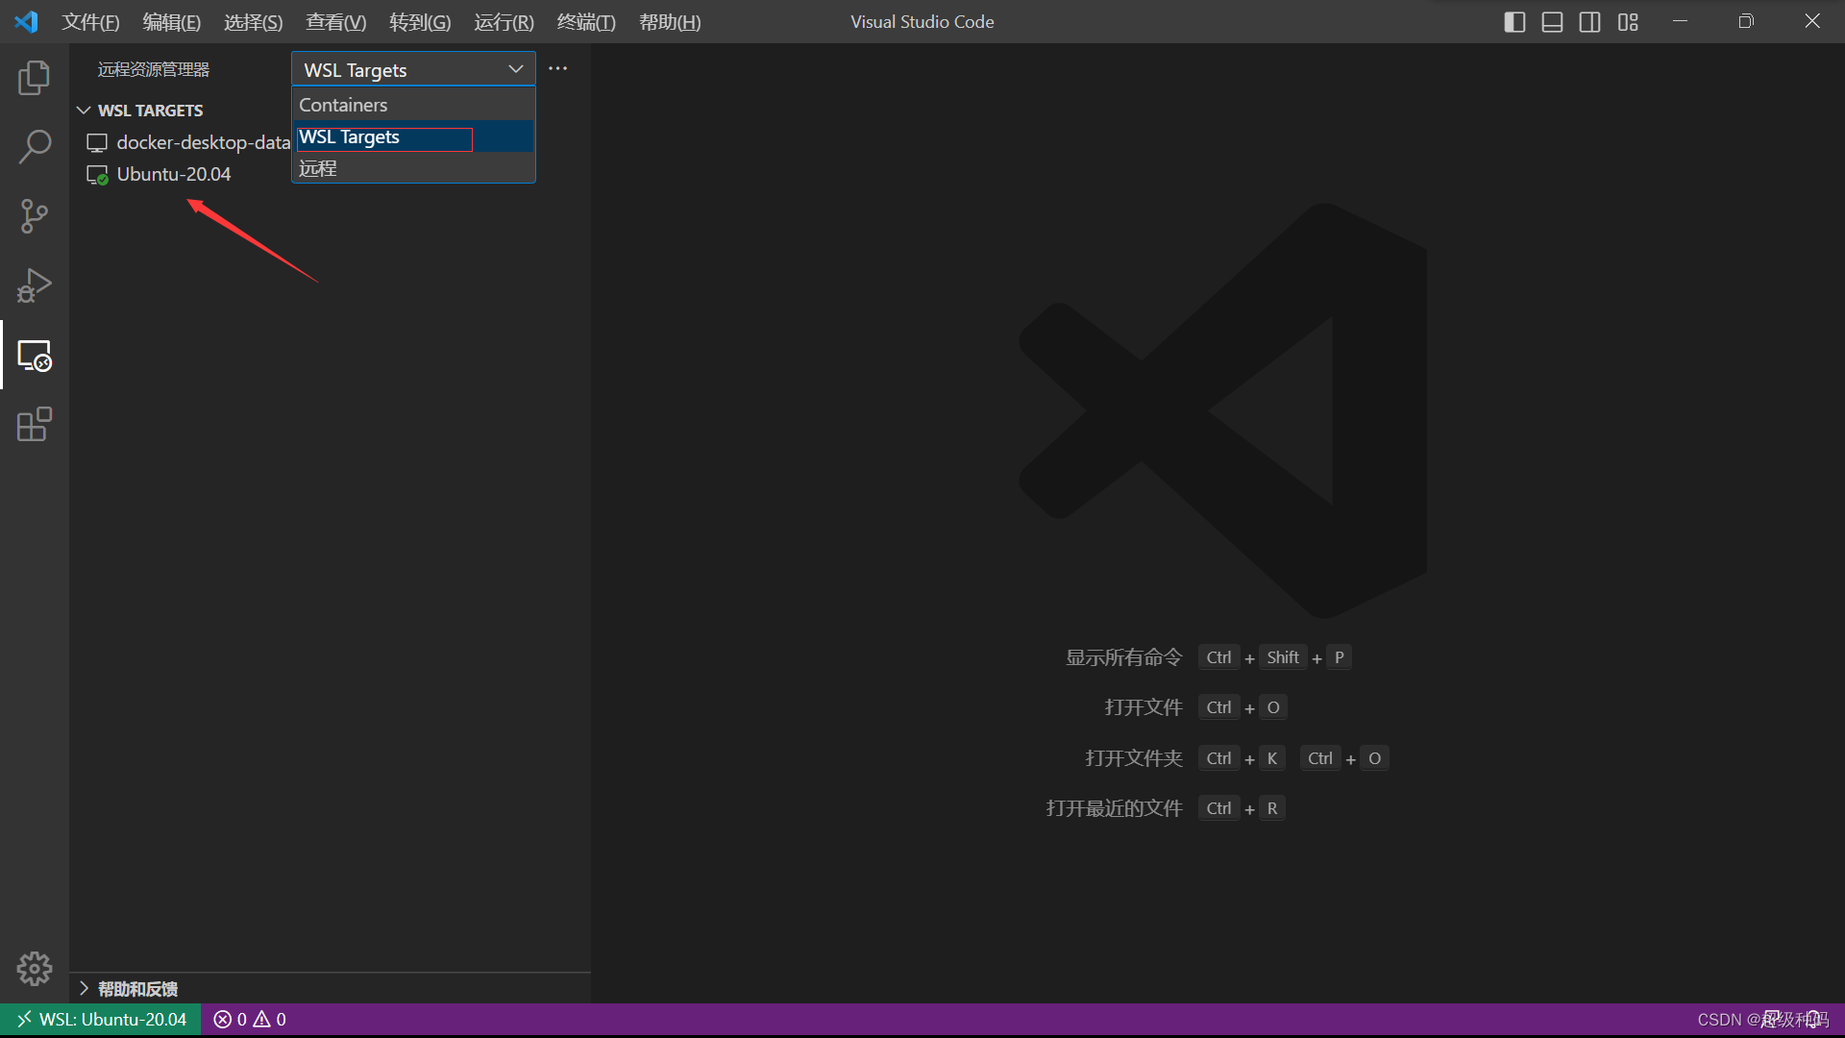Choose 远程 option in the dropdown
Screen dimensions: 1845x1038
318,168
